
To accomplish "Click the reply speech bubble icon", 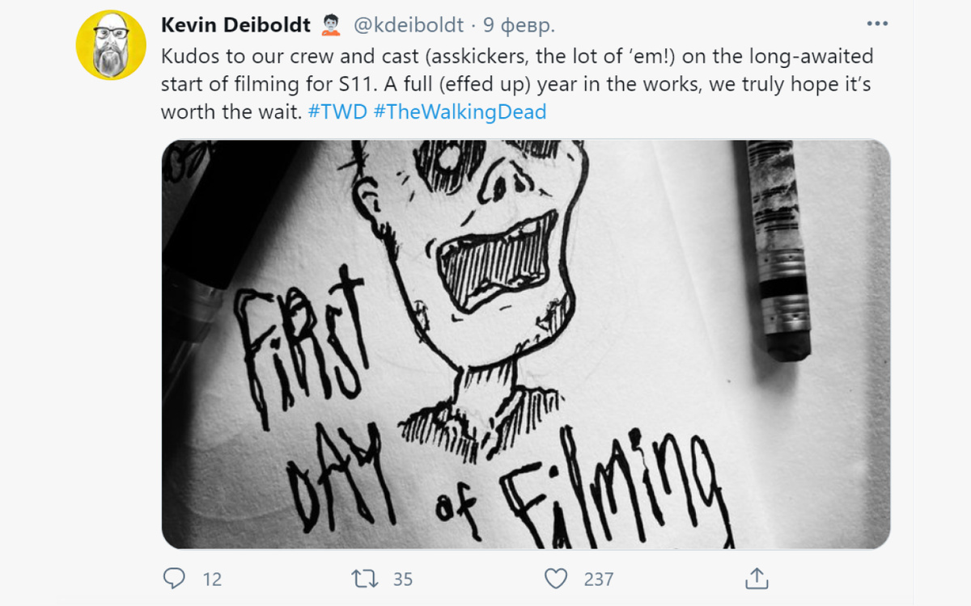I will pyautogui.click(x=175, y=579).
